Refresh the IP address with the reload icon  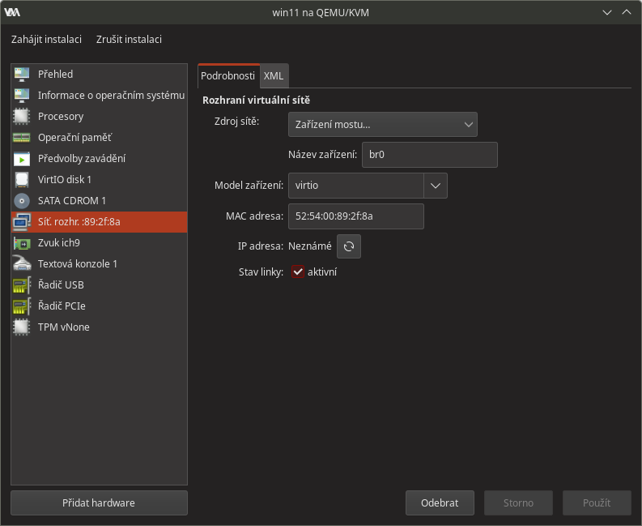point(349,246)
